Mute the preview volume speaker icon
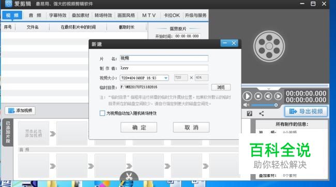The width and height of the screenshot is (336, 187). tap(246, 105)
